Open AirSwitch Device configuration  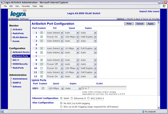coord(21,52)
